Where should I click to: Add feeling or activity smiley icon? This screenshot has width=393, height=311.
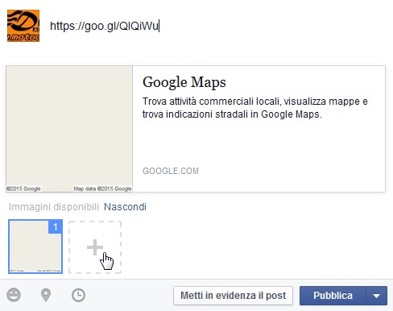tap(14, 295)
